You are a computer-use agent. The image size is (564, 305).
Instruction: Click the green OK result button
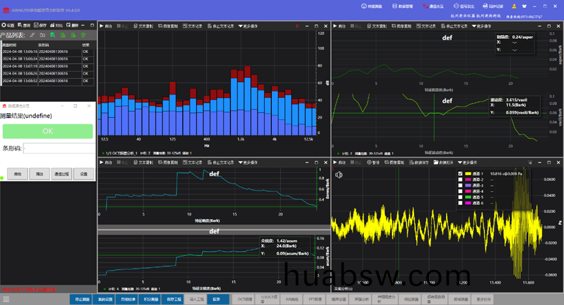pyautogui.click(x=48, y=131)
